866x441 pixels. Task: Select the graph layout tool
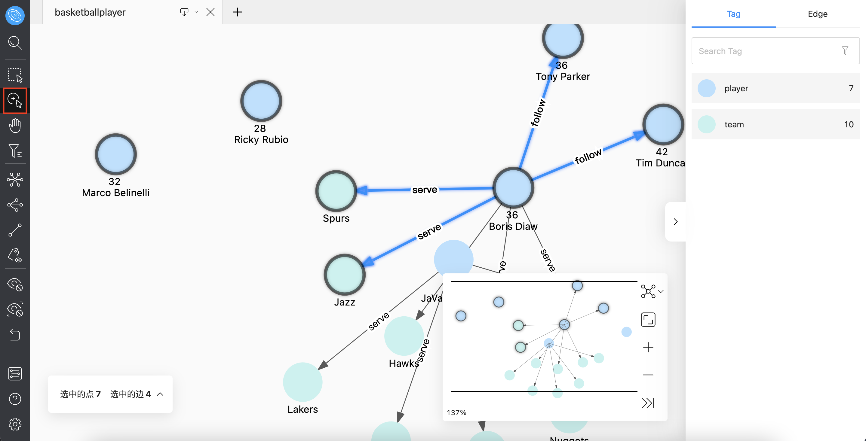[x=15, y=180]
